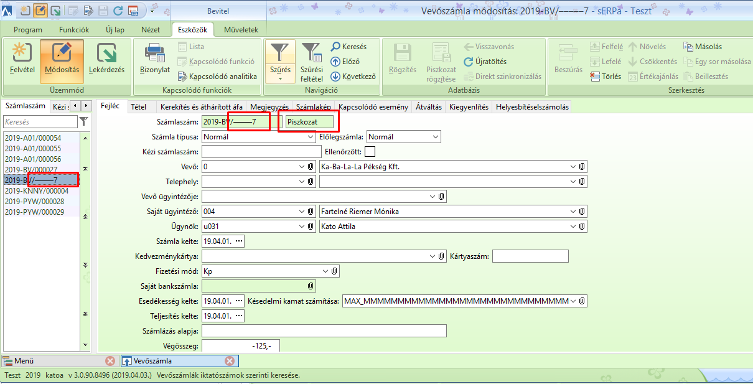Open the Új lap ribbon tab
The image size is (753, 384).
coord(115,30)
